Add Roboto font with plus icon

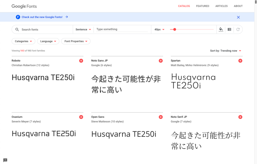click(81, 61)
